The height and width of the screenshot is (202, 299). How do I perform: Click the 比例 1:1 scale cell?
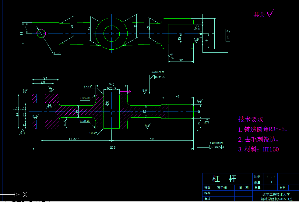(271, 176)
